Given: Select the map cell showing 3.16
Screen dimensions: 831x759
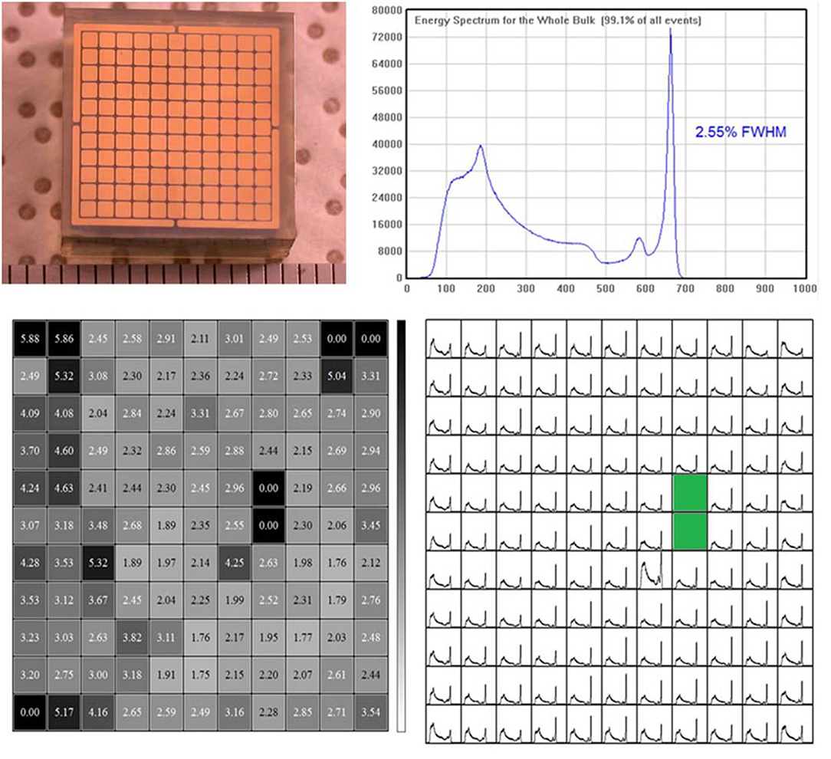Looking at the screenshot, I should pyautogui.click(x=235, y=711).
